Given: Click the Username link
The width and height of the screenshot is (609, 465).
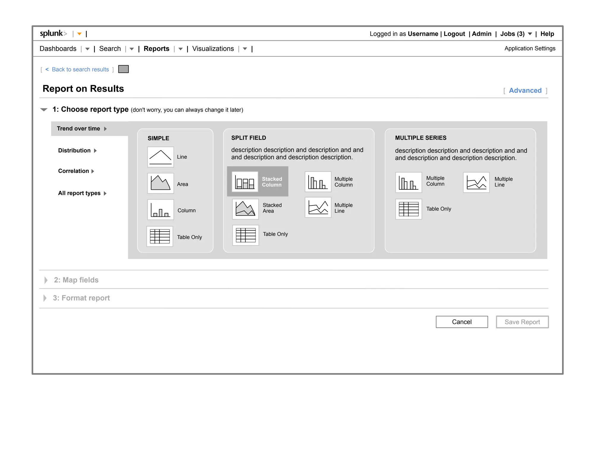Looking at the screenshot, I should 423,34.
